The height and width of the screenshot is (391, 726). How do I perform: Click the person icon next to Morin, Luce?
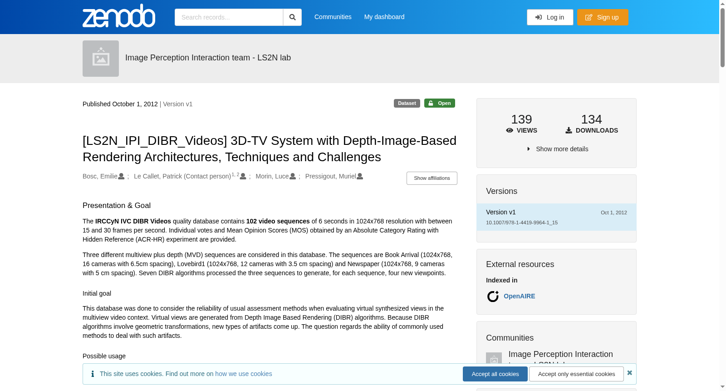click(x=293, y=176)
